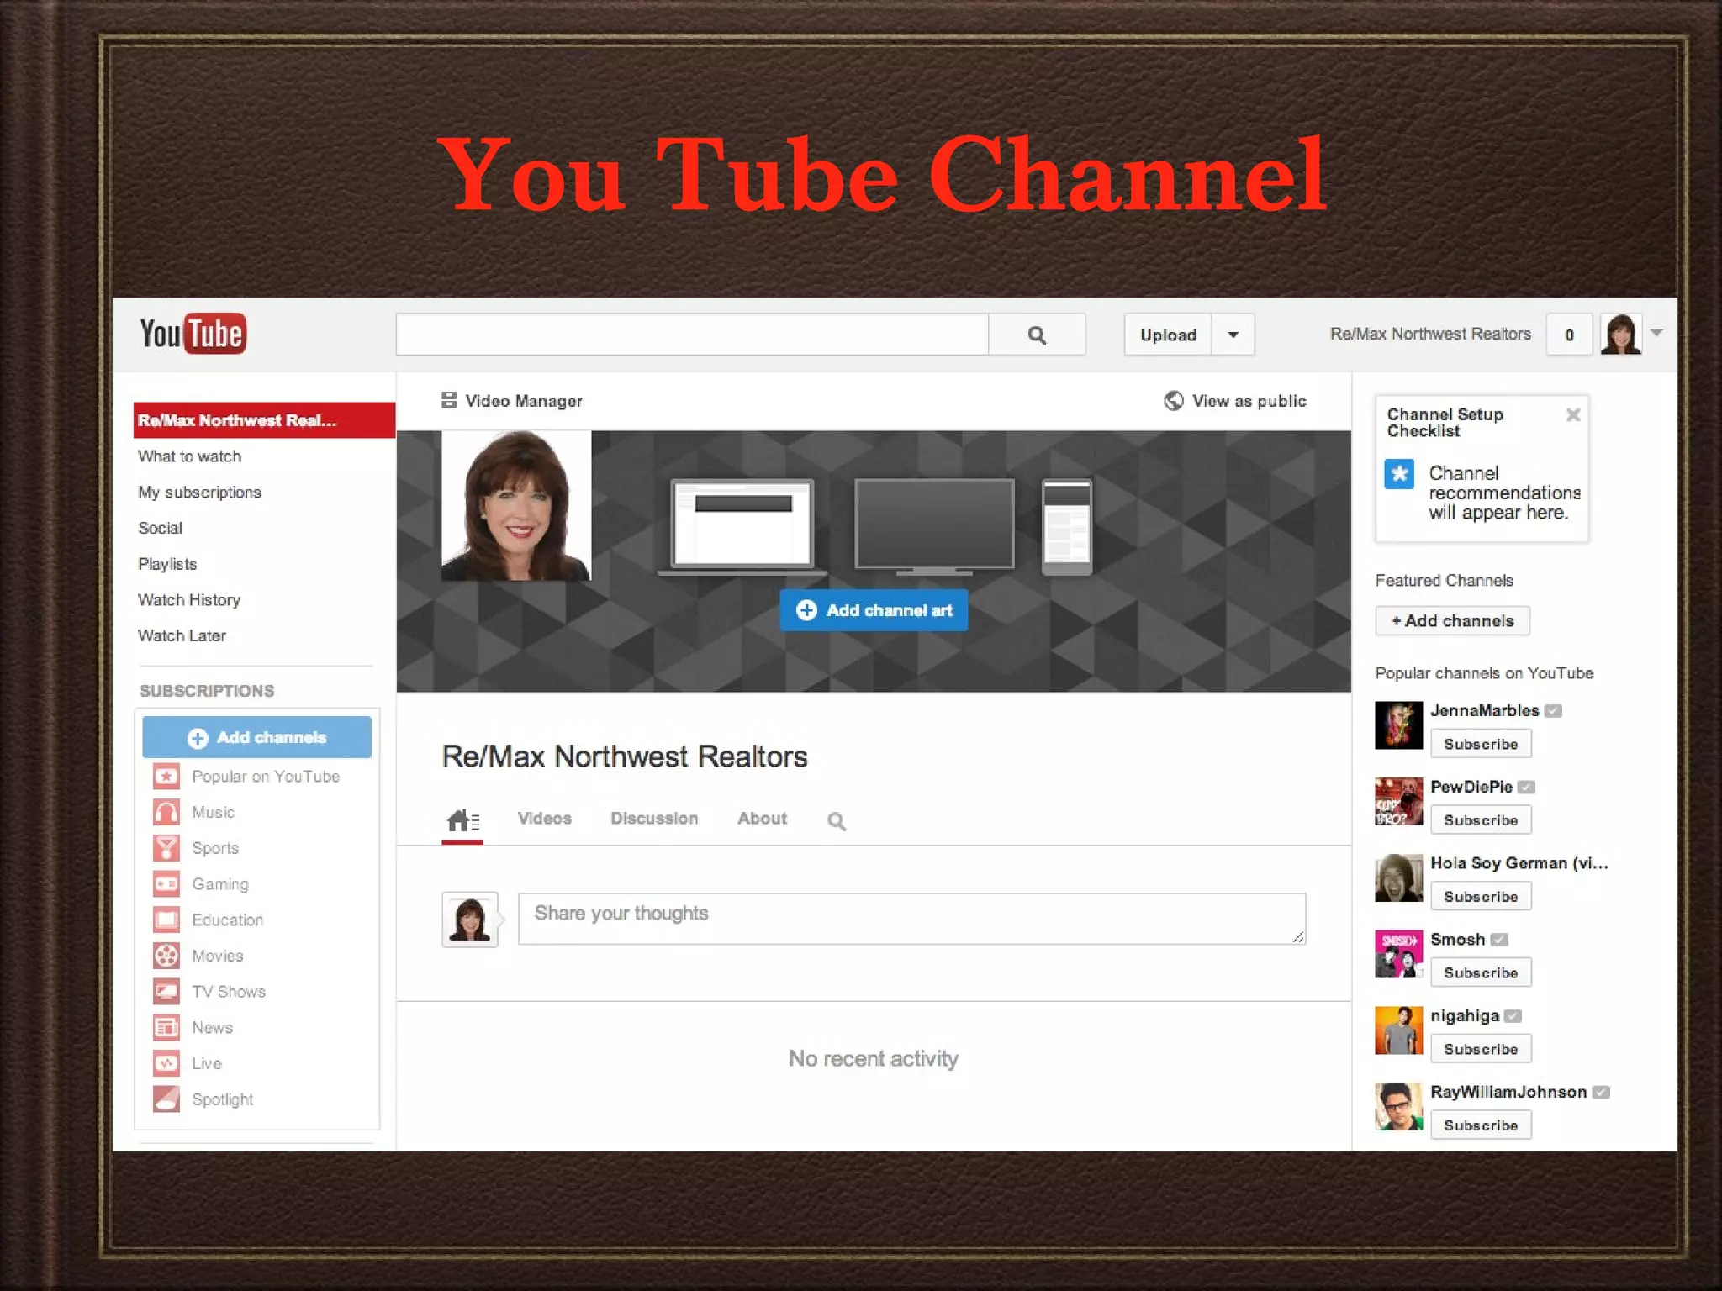Expand the account menu arrow

(1656, 333)
